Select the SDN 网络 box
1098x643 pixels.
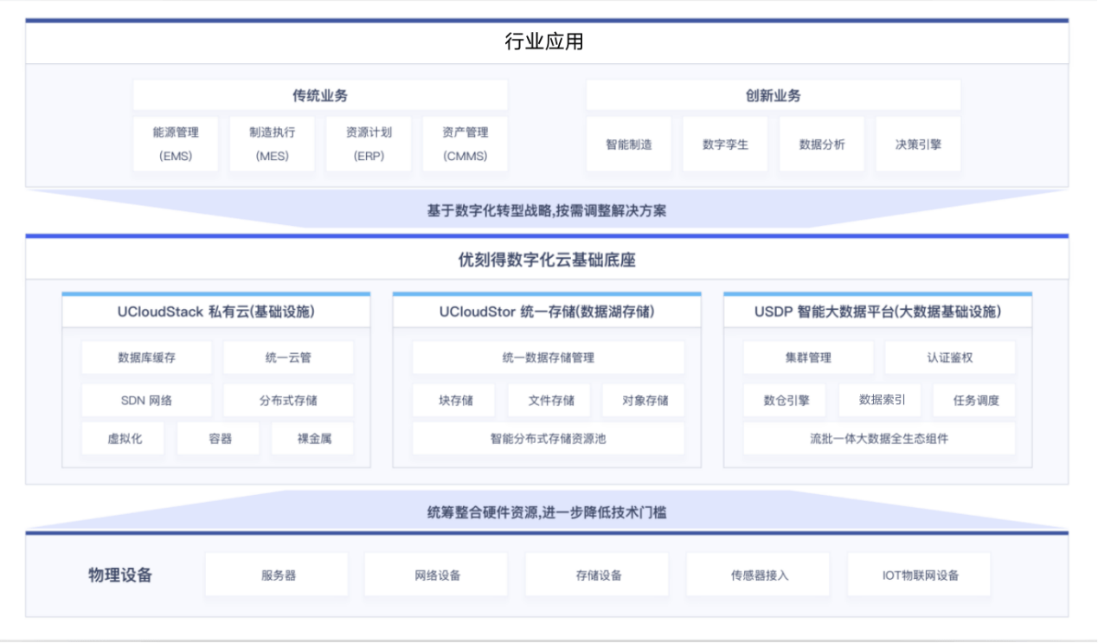(147, 400)
